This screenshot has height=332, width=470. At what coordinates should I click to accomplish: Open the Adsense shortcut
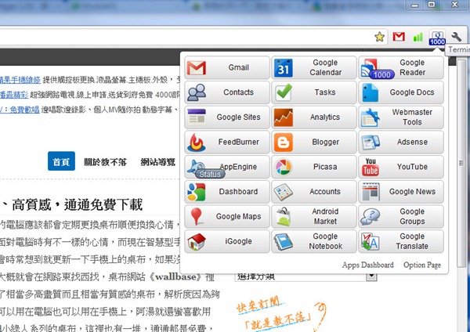(401, 142)
